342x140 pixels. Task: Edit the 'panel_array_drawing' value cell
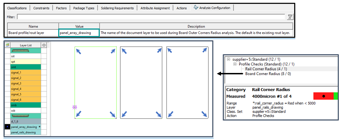(x=79, y=33)
